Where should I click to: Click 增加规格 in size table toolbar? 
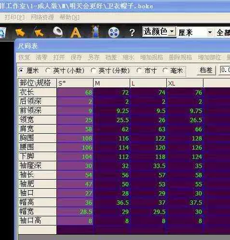coord(151,57)
